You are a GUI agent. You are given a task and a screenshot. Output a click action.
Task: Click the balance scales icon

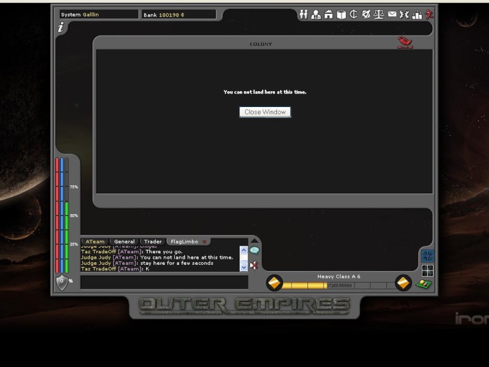tap(378, 14)
